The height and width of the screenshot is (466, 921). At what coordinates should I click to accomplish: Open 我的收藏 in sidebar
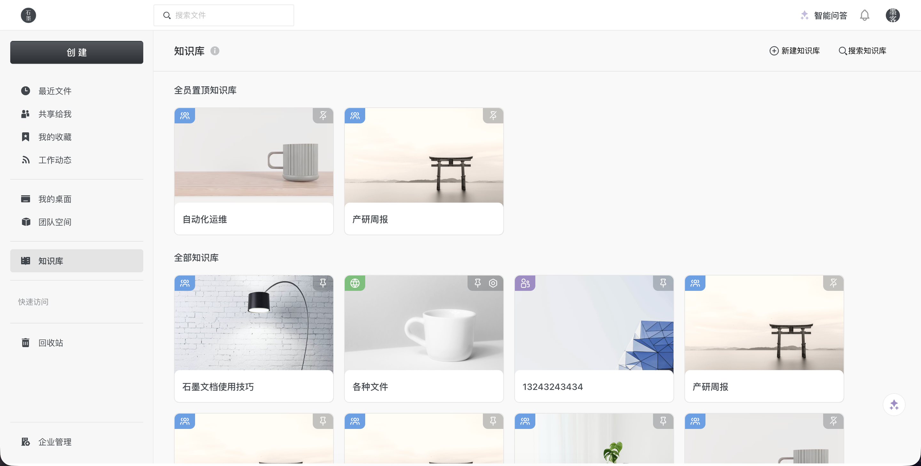click(76, 137)
